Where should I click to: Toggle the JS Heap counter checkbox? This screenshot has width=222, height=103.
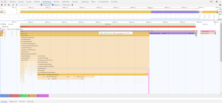(2, 96)
